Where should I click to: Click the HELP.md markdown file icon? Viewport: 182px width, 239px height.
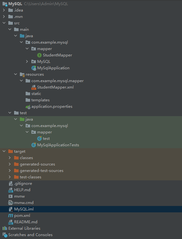(11, 190)
